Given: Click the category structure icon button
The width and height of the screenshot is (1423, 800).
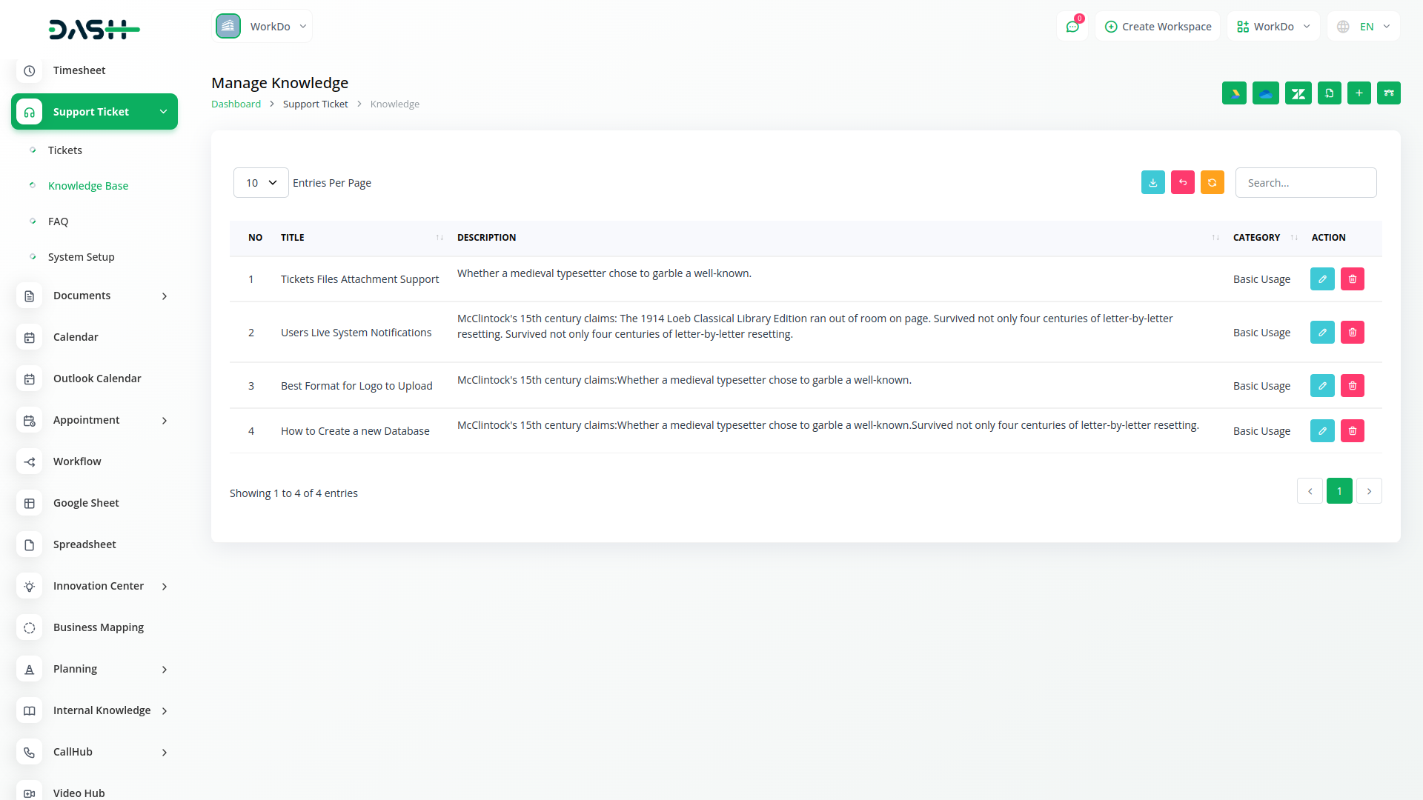Looking at the screenshot, I should tap(1389, 93).
